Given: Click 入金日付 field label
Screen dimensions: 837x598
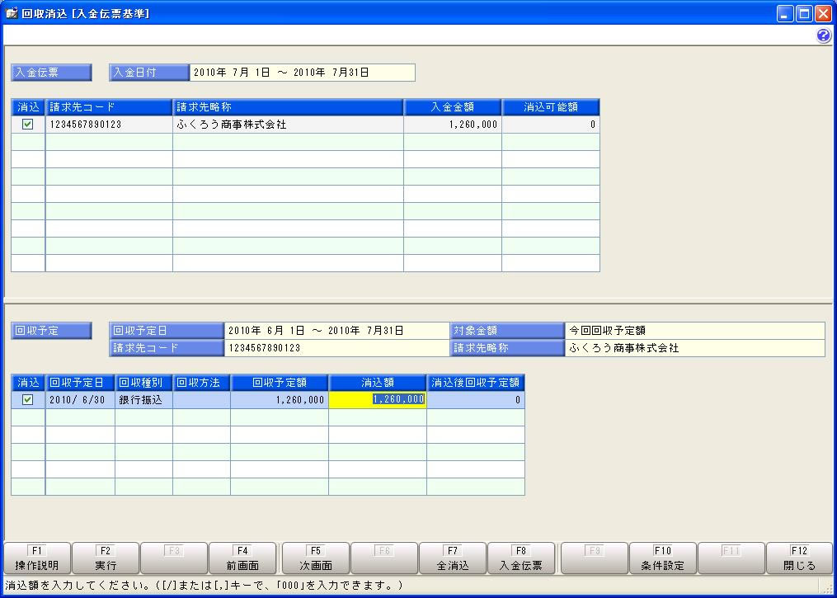Looking at the screenshot, I should tap(149, 73).
